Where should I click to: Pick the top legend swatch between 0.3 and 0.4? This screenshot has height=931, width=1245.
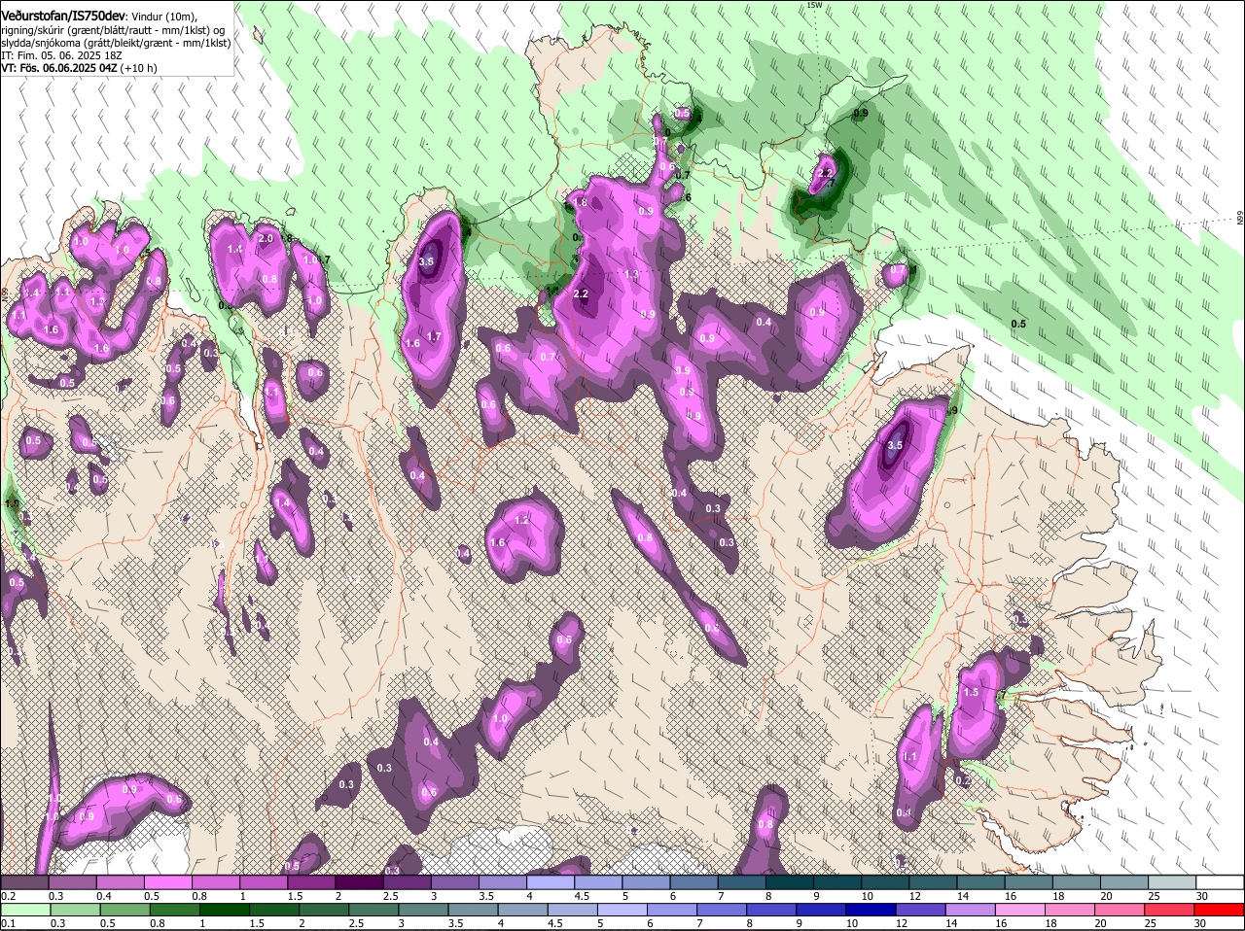[72, 882]
